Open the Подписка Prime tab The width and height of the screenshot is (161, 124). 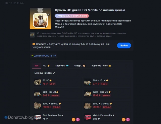click(101, 66)
